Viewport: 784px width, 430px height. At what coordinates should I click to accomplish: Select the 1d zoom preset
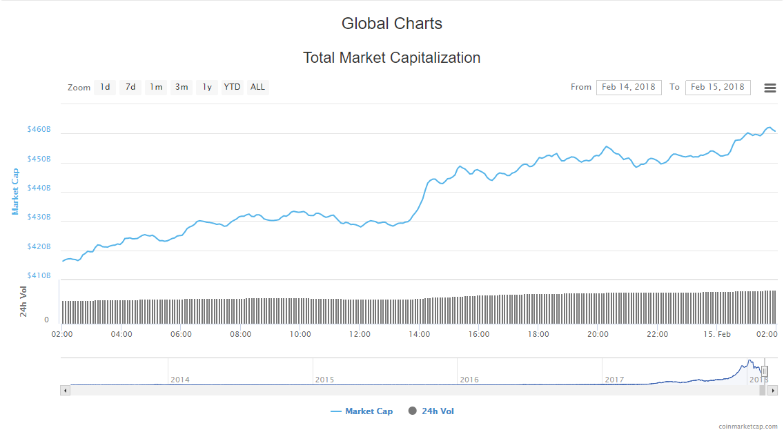[x=105, y=87]
